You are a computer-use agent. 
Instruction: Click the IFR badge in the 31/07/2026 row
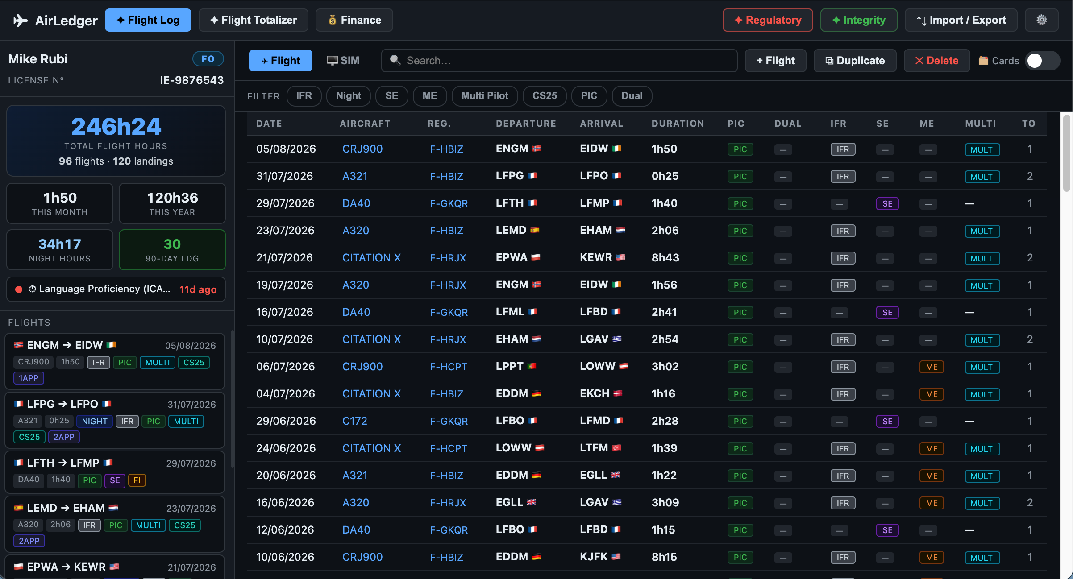click(843, 177)
